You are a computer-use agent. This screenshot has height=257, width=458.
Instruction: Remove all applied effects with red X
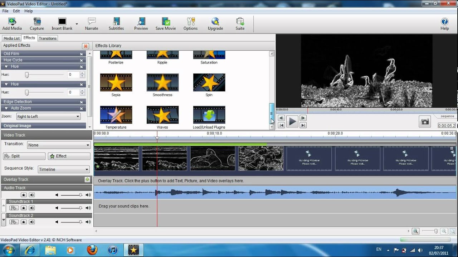pos(86,46)
